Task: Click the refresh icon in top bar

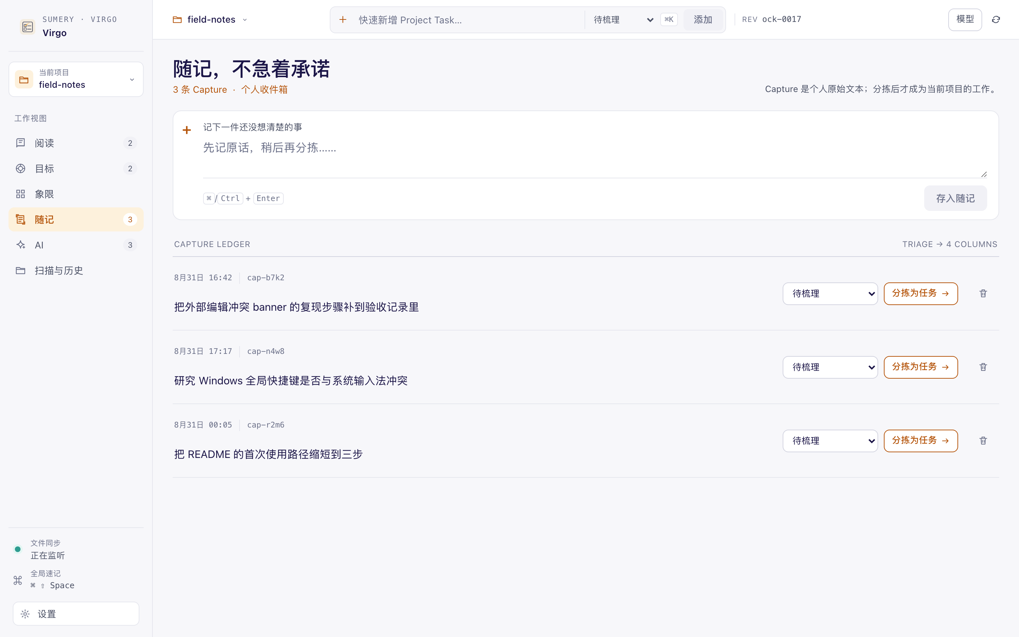Action: pos(996,19)
